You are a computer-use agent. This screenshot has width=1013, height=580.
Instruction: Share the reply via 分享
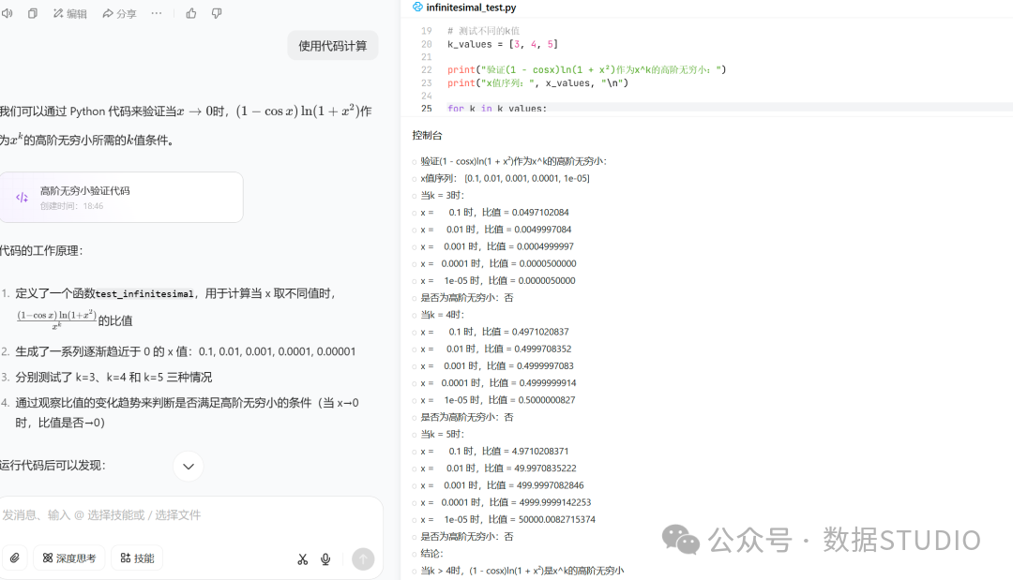pos(119,13)
